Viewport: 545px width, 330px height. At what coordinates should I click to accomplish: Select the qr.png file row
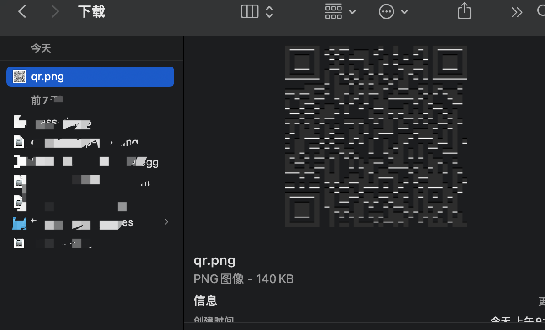[90, 76]
